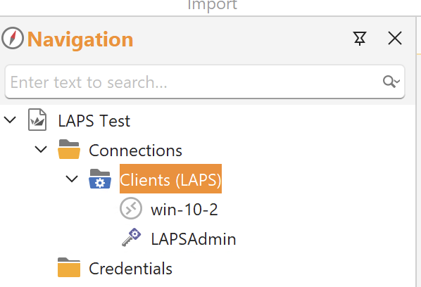The width and height of the screenshot is (421, 287).
Task: Click the win-10-2 RDP session icon
Action: [x=131, y=208]
